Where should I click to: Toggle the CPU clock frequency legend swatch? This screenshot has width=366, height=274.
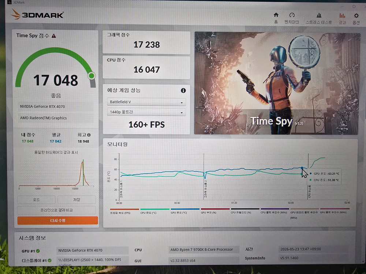(x=275, y=209)
